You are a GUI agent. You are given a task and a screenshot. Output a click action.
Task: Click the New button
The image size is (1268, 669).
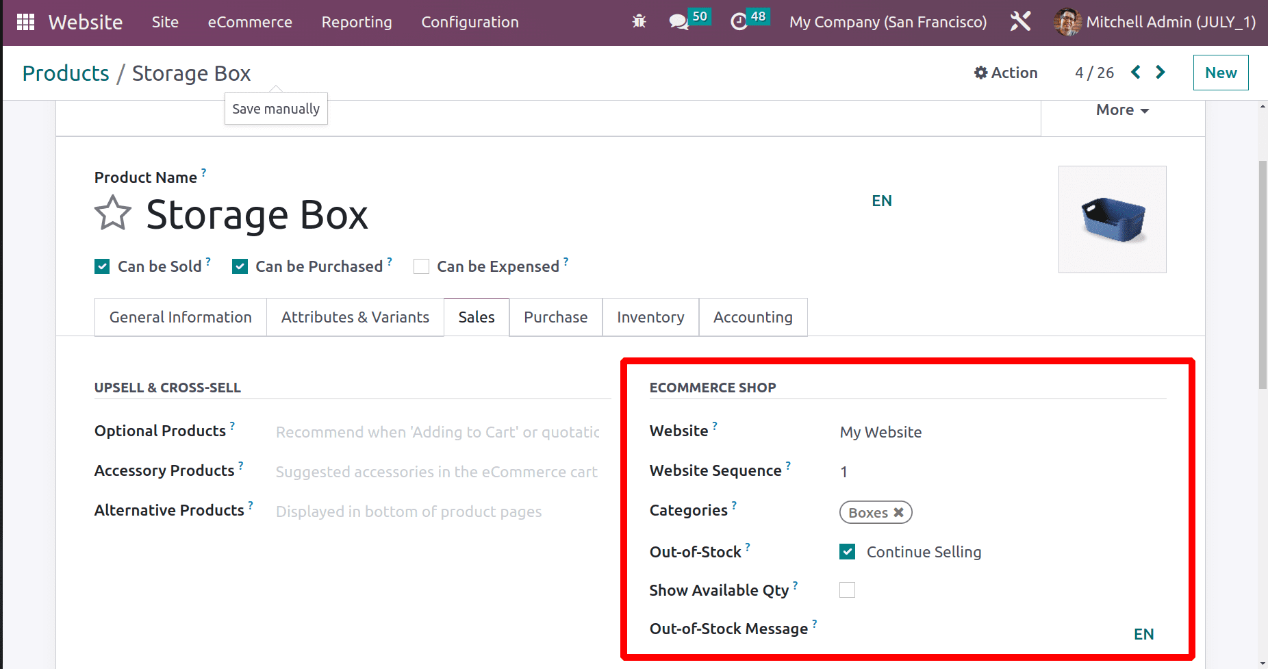pos(1221,73)
